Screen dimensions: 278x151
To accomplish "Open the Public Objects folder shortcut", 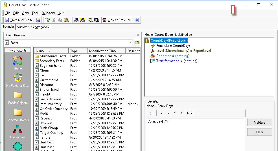I will pos(18,98).
